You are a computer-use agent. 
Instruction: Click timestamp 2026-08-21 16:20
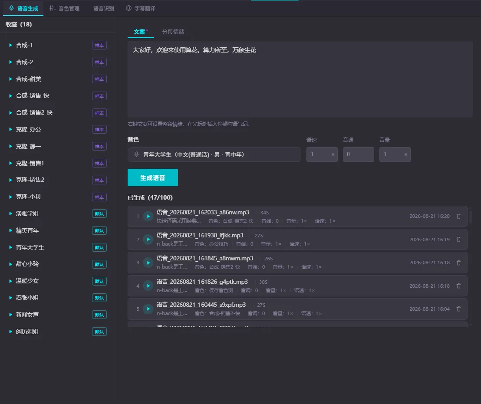(x=429, y=217)
